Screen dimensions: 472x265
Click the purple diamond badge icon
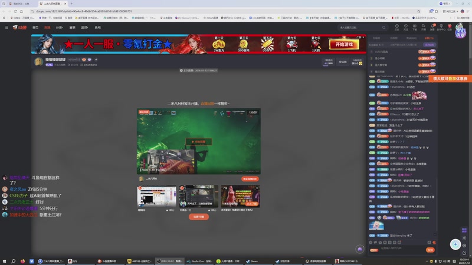click(90, 60)
